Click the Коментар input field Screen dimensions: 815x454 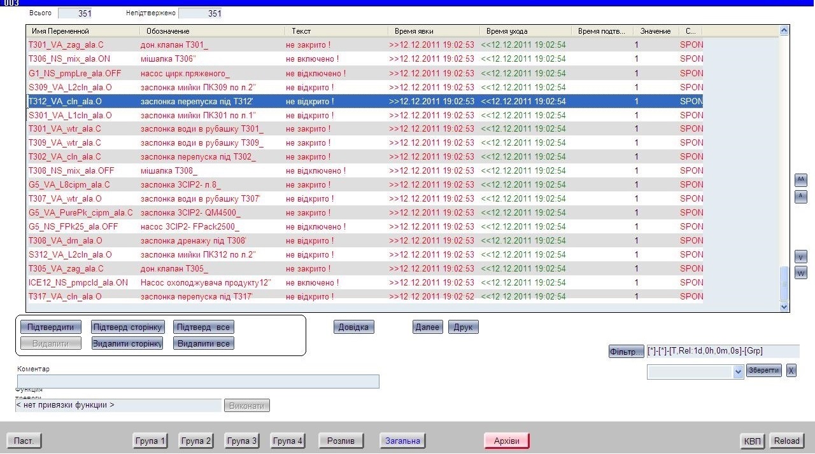pyautogui.click(x=198, y=382)
